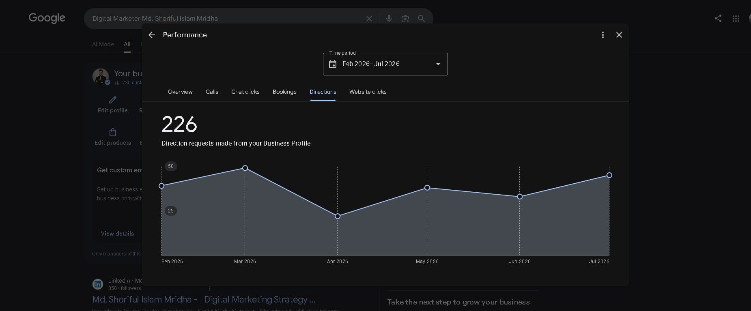Click the magnifier search icon
751x311 pixels.
tap(421, 19)
